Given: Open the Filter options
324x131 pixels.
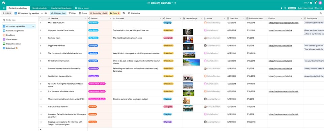Looking at the screenshot, I should coord(72,13).
